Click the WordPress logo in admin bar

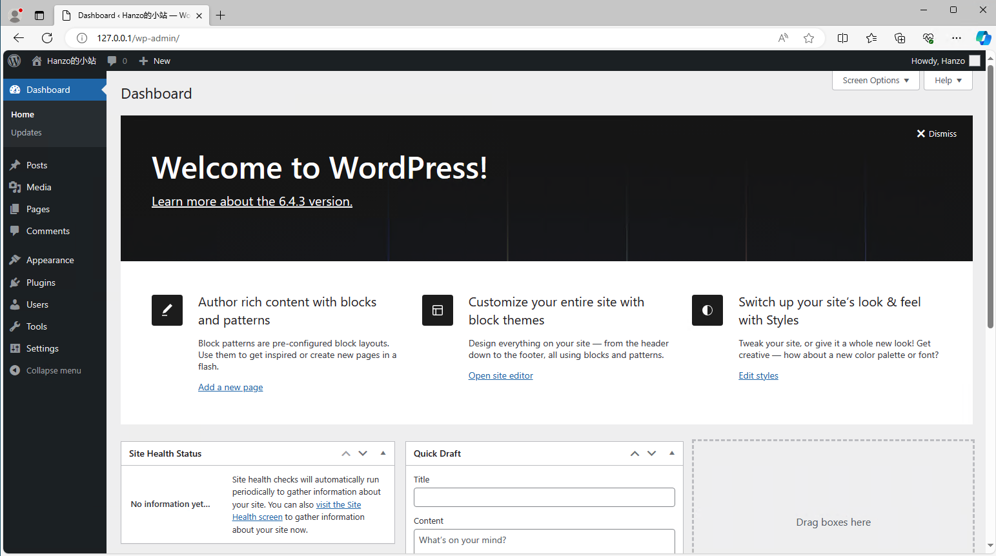coord(14,61)
